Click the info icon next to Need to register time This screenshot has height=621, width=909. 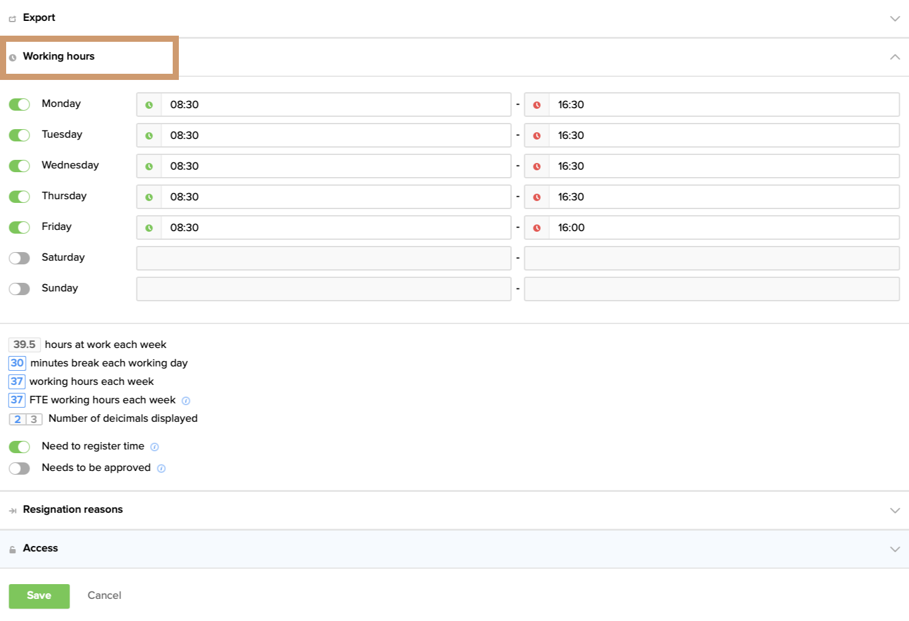tap(155, 447)
